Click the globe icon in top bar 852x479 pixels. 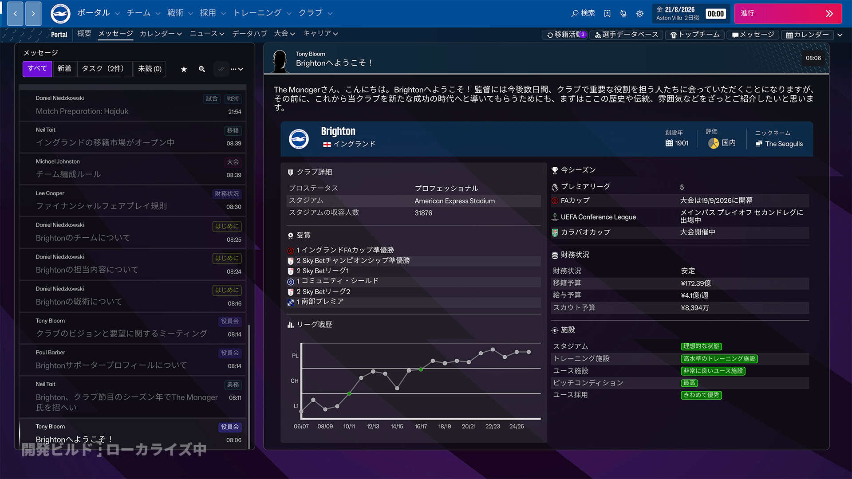click(x=623, y=14)
